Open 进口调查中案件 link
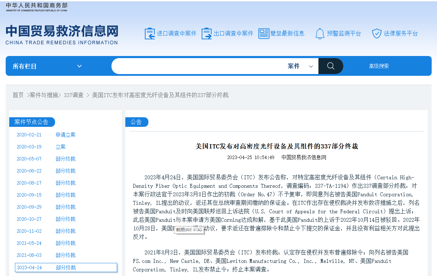The height and width of the screenshot is (276, 437). (177, 34)
